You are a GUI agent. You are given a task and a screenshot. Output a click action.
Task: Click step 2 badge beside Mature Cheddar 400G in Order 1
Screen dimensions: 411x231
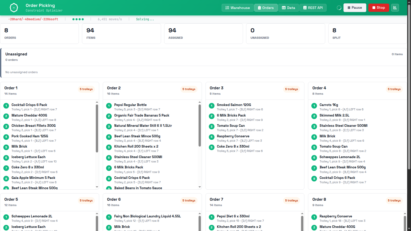click(6, 116)
